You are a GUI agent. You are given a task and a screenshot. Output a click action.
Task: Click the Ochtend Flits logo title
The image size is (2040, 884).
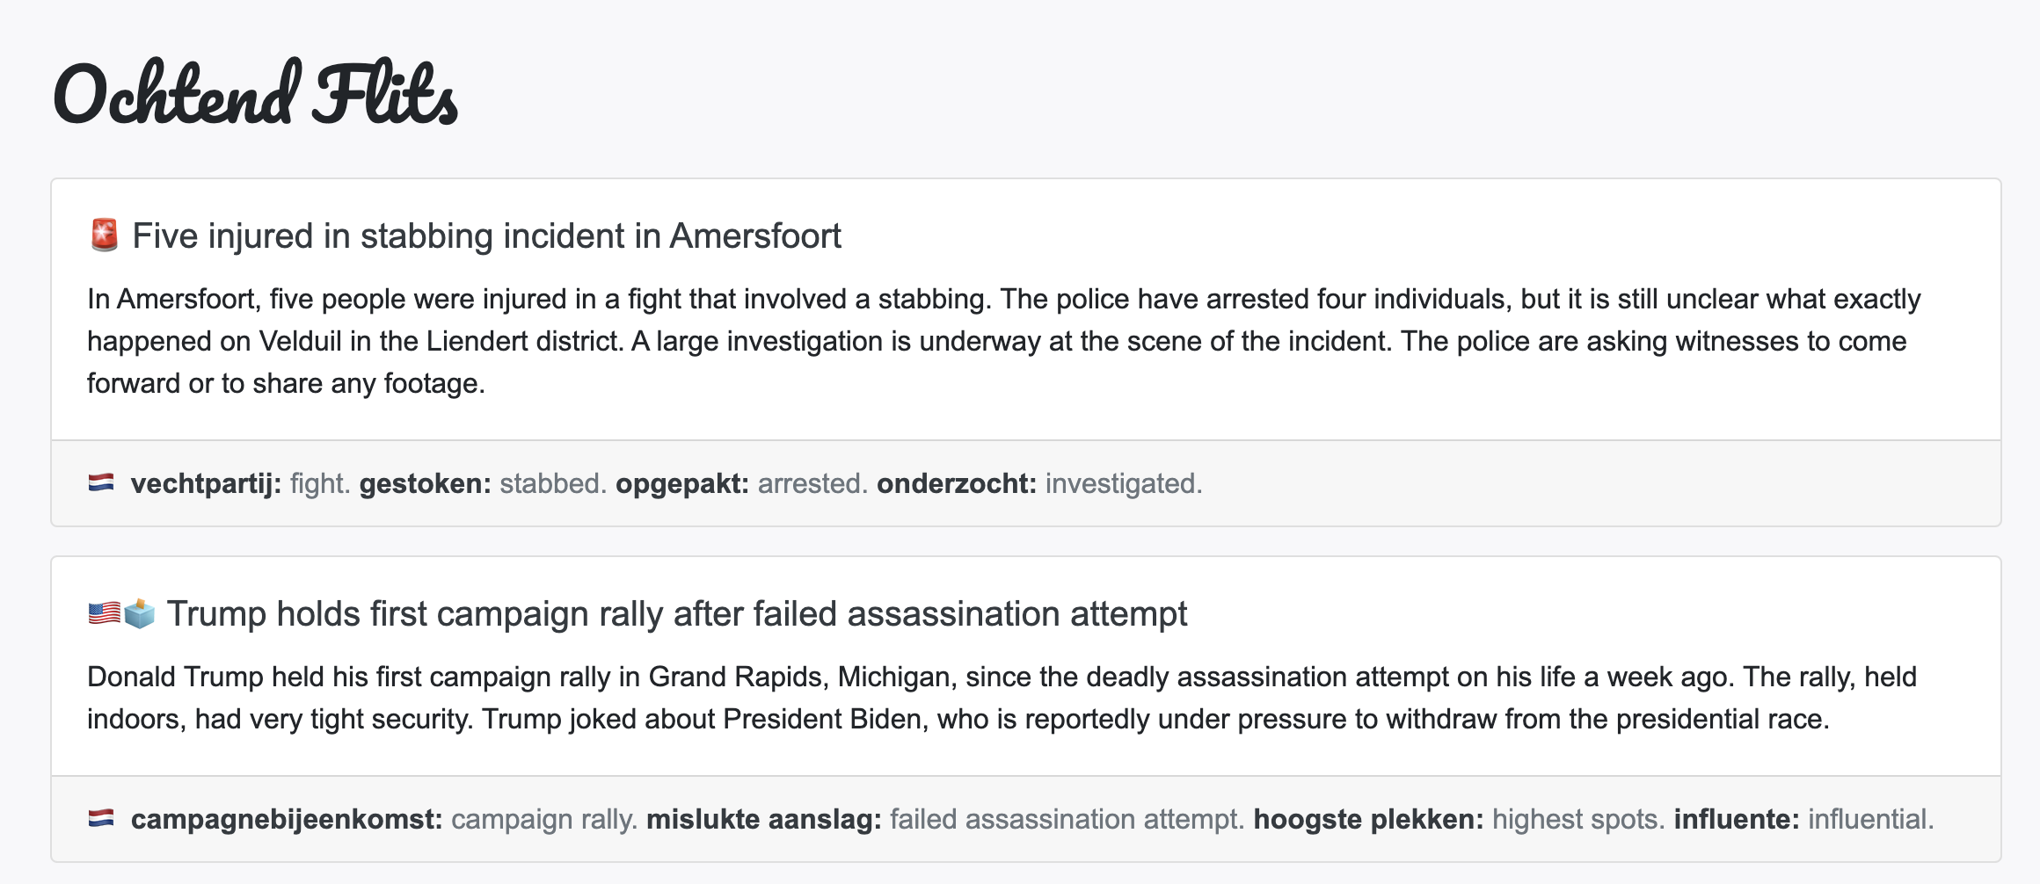pyautogui.click(x=255, y=95)
